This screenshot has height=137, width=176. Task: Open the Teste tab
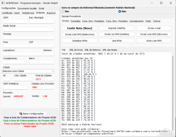click(148, 21)
